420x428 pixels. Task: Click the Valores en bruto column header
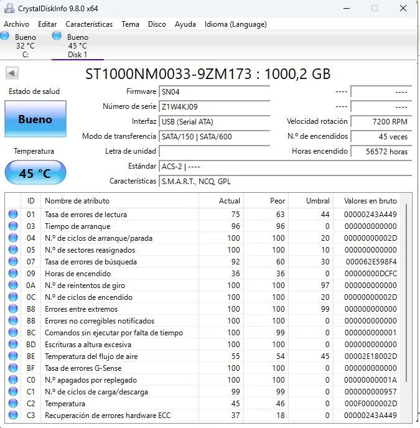tap(366, 201)
